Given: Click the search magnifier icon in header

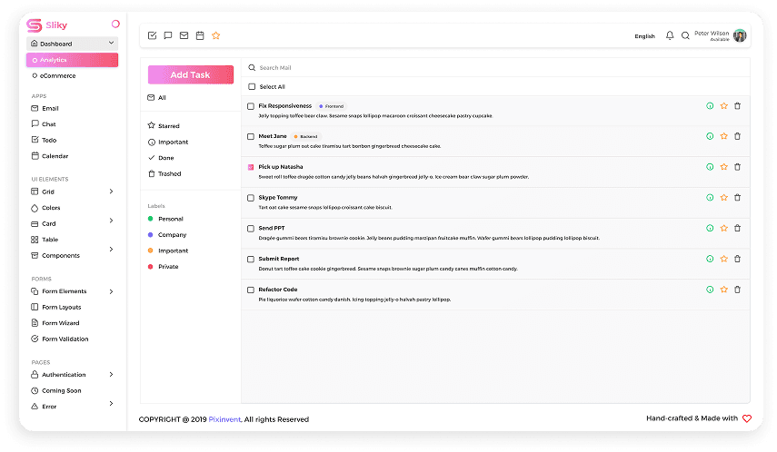Looking at the screenshot, I should point(686,36).
